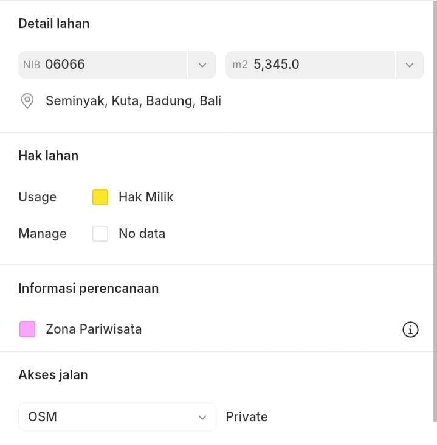
Task: Click the No data text
Action: (x=142, y=234)
